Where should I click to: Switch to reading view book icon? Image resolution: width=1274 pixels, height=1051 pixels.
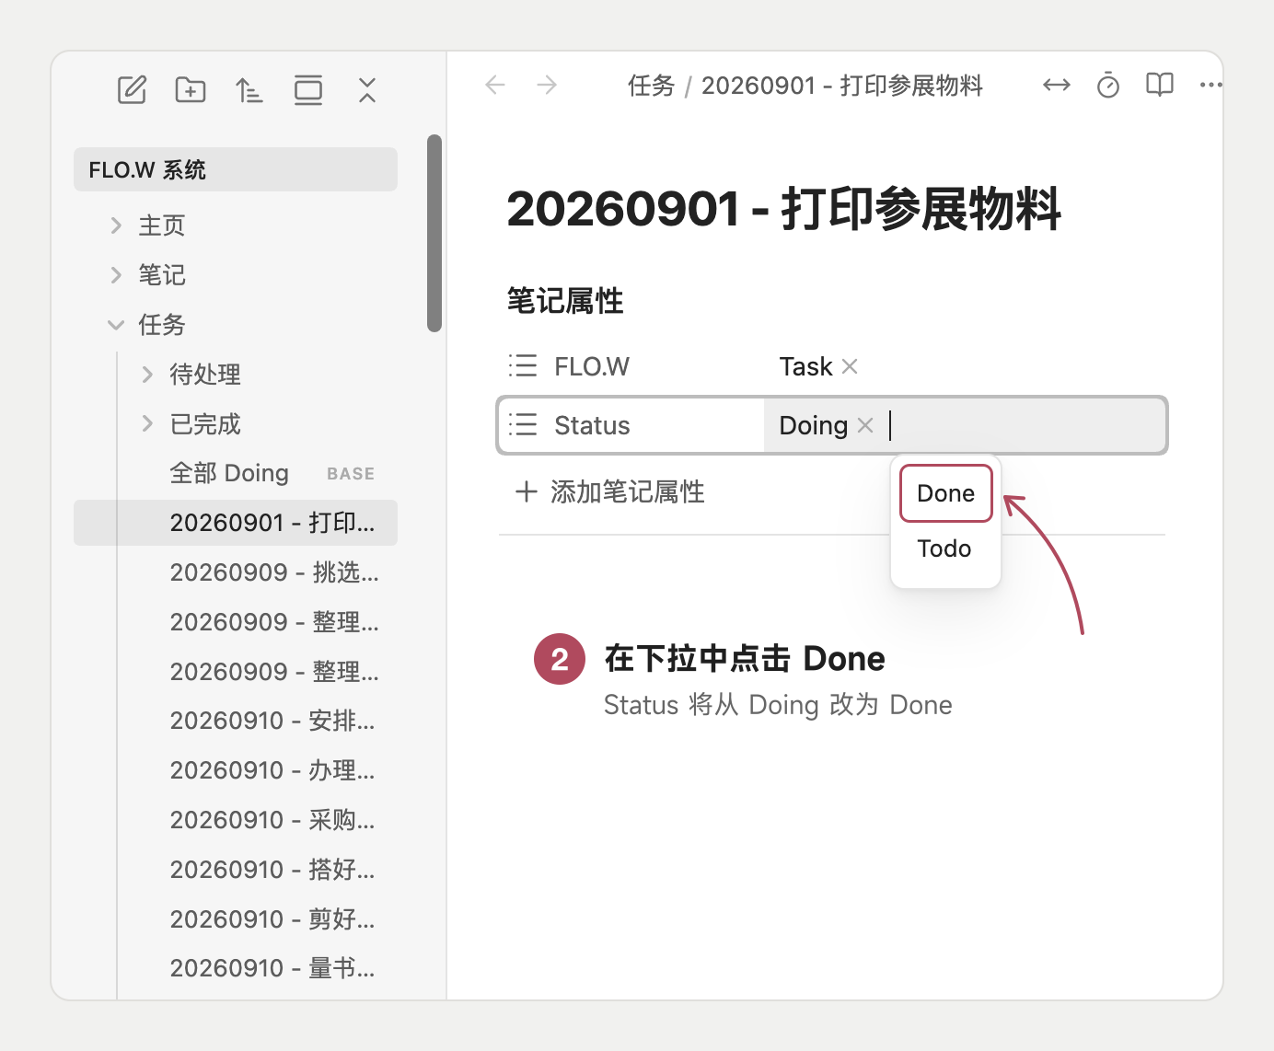click(1160, 86)
